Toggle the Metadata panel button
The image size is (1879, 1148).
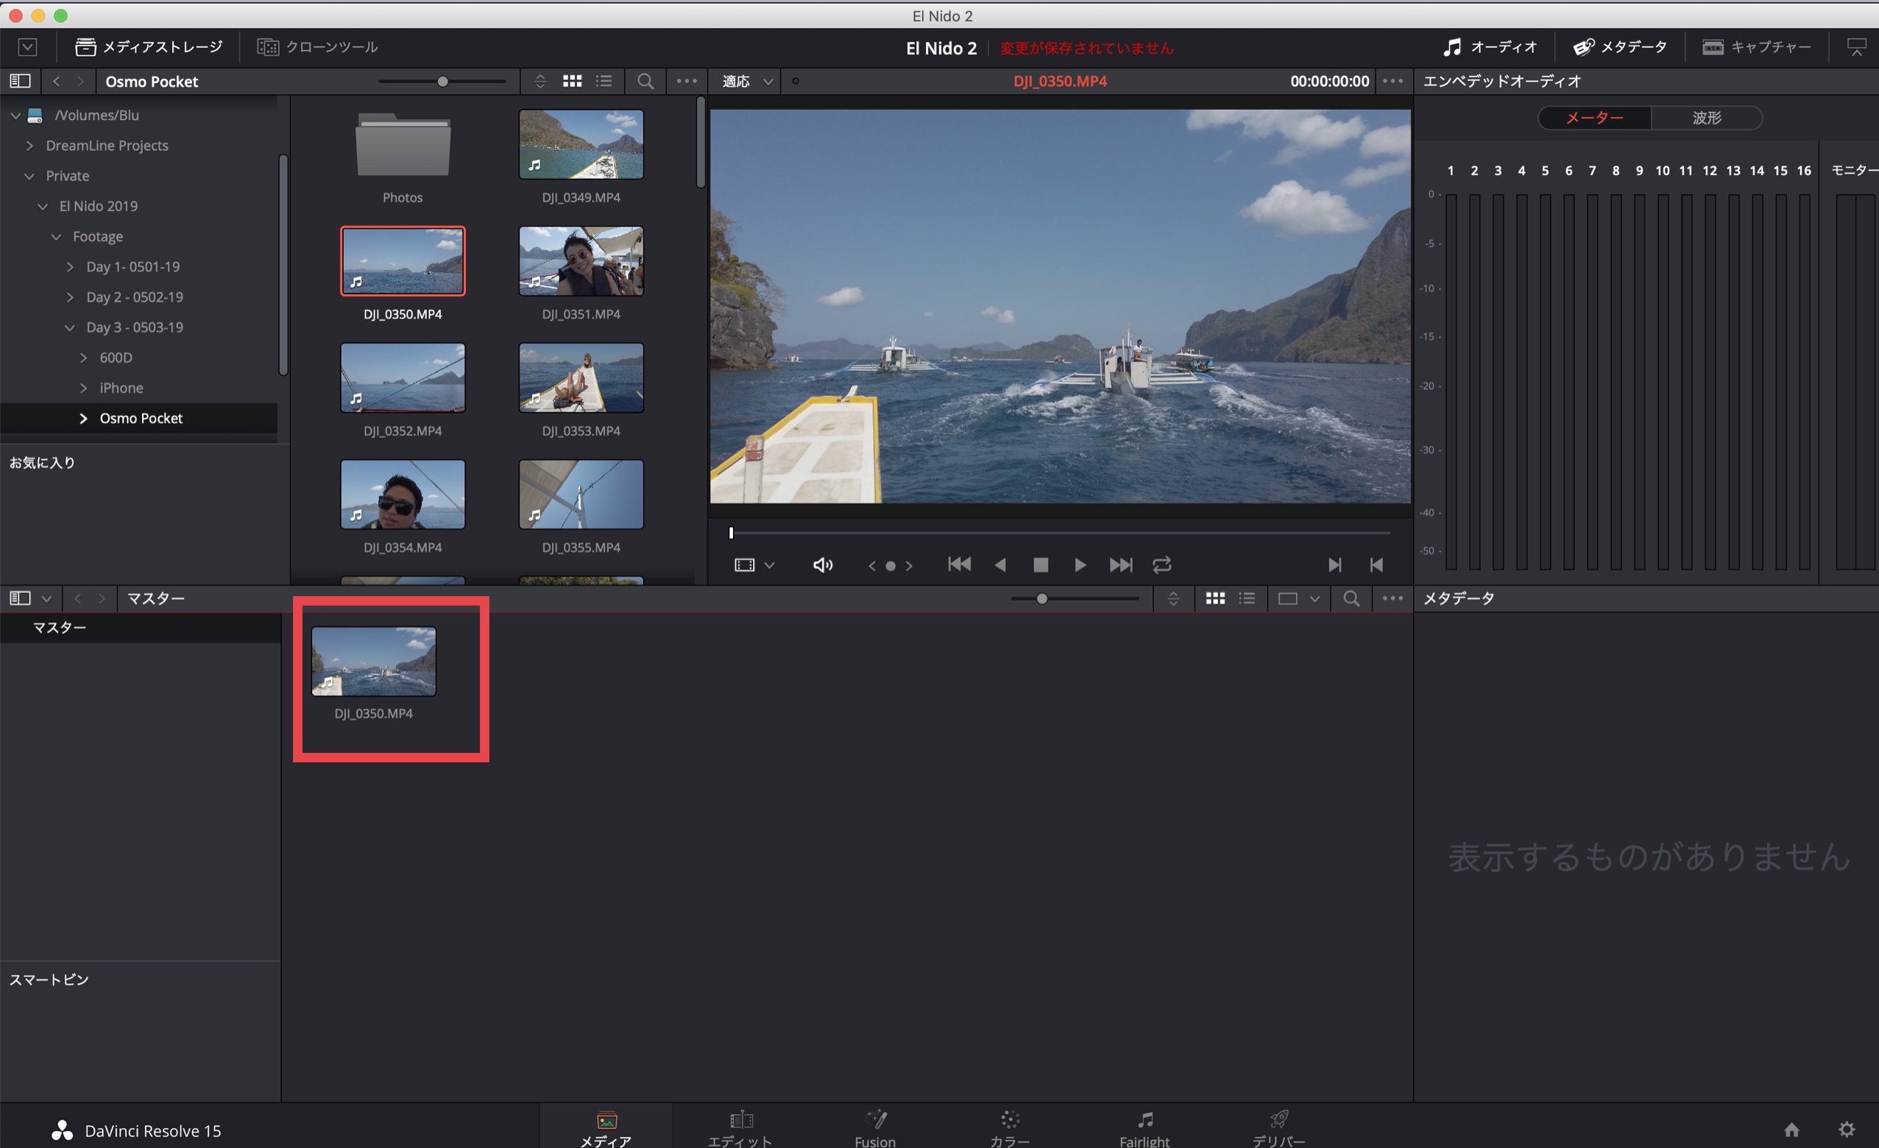1620,47
